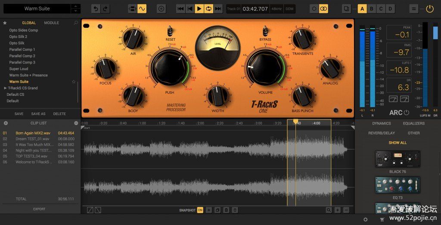Switch to the MODULE presets tab
The width and height of the screenshot is (441, 225).
[52, 23]
